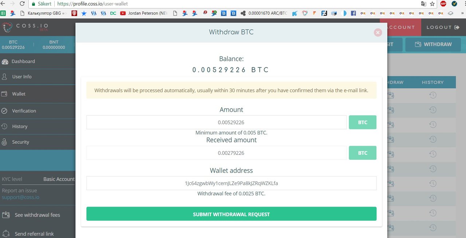Open Verification page in sidebar
Image resolution: width=466 pixels, height=238 pixels.
(24, 111)
